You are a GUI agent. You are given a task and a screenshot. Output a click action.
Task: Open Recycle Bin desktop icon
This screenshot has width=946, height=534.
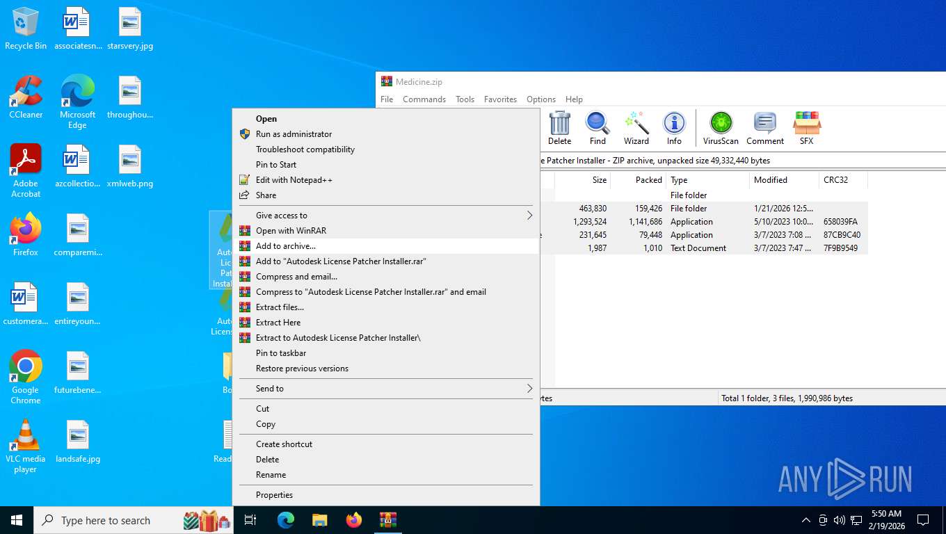tap(26, 29)
